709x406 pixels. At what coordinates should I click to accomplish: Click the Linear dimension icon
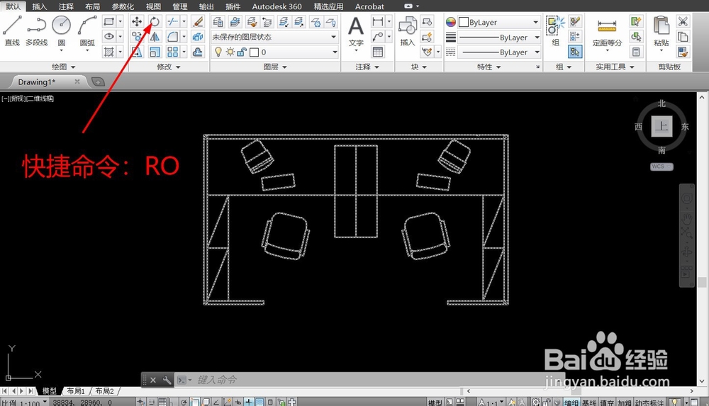(x=378, y=21)
